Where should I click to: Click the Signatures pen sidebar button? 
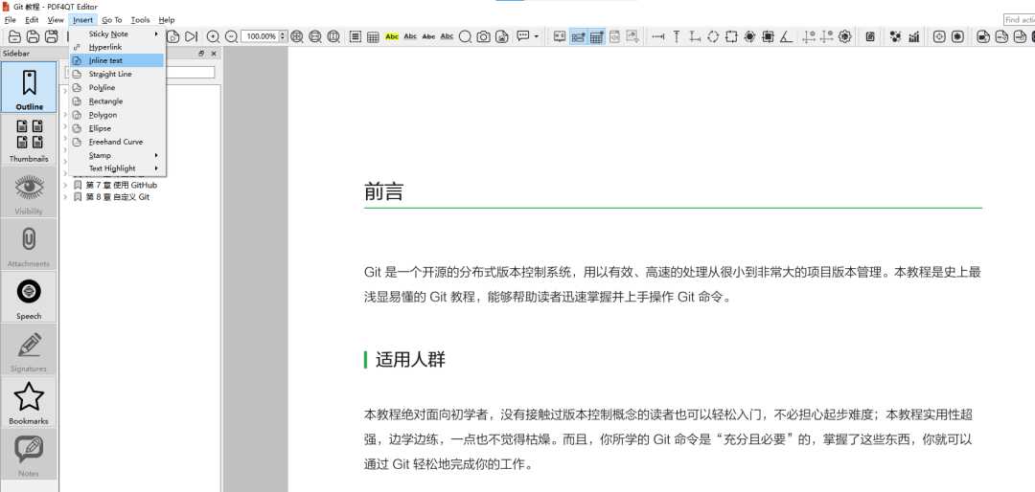[29, 349]
